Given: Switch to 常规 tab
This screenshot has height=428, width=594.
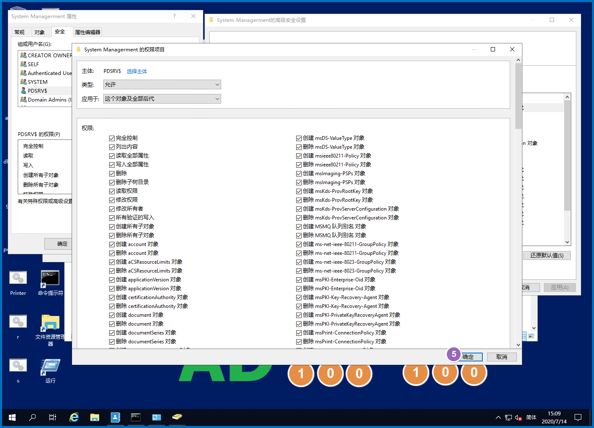Looking at the screenshot, I should 19,32.
